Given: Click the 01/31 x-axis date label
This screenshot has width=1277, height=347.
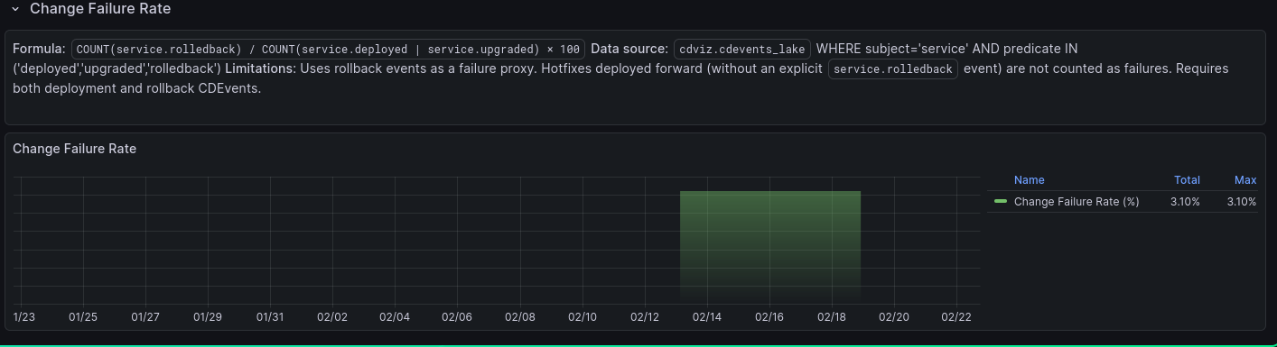Looking at the screenshot, I should pos(270,317).
